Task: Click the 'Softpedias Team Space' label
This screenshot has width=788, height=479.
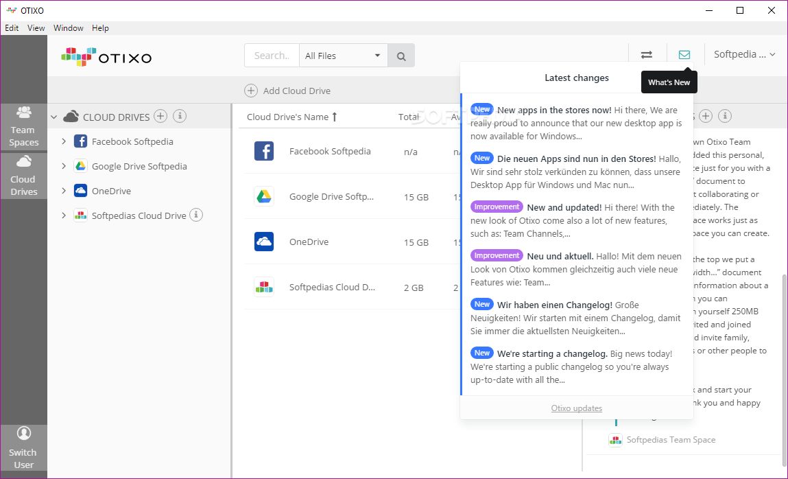Action: [x=671, y=440]
